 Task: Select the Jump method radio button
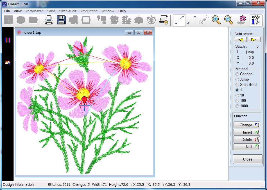point(237,79)
